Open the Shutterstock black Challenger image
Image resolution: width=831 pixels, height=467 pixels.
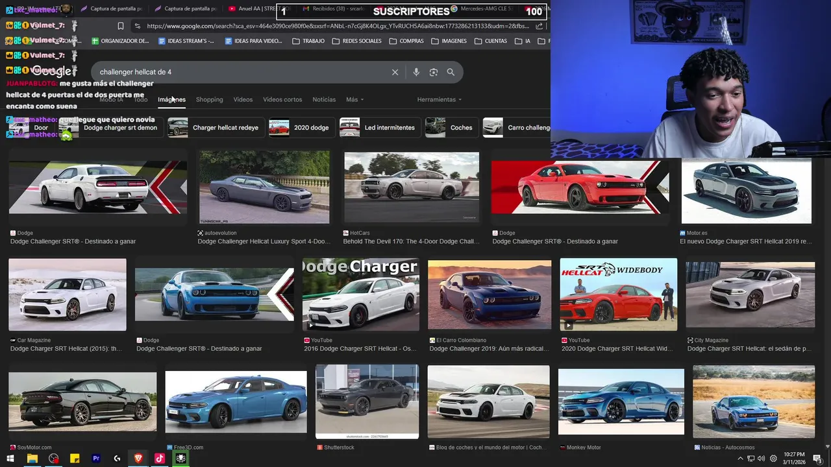click(x=367, y=401)
